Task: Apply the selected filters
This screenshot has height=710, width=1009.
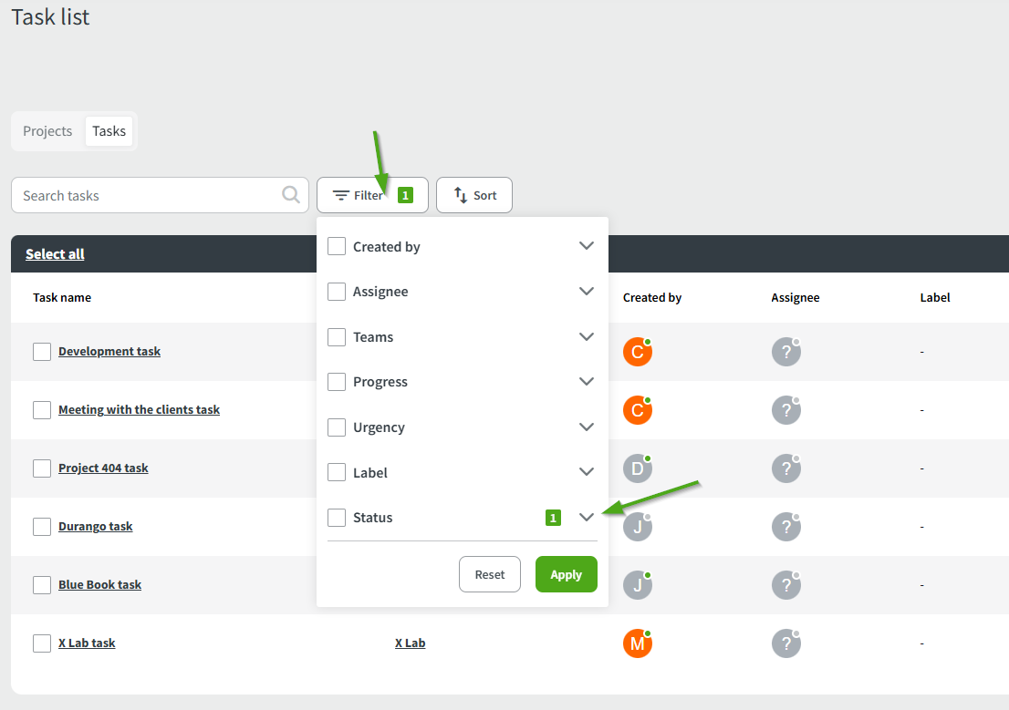Action: click(566, 574)
